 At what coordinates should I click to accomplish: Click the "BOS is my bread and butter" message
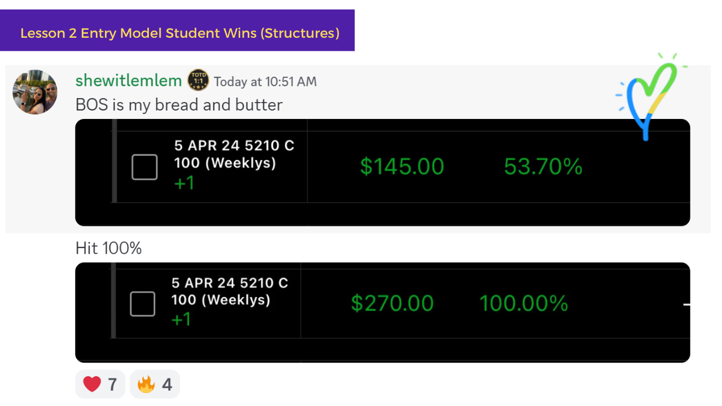click(179, 105)
